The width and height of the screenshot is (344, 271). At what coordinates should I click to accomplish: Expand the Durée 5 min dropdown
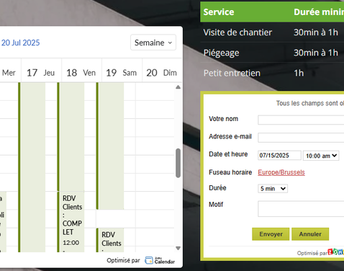tap(273, 189)
